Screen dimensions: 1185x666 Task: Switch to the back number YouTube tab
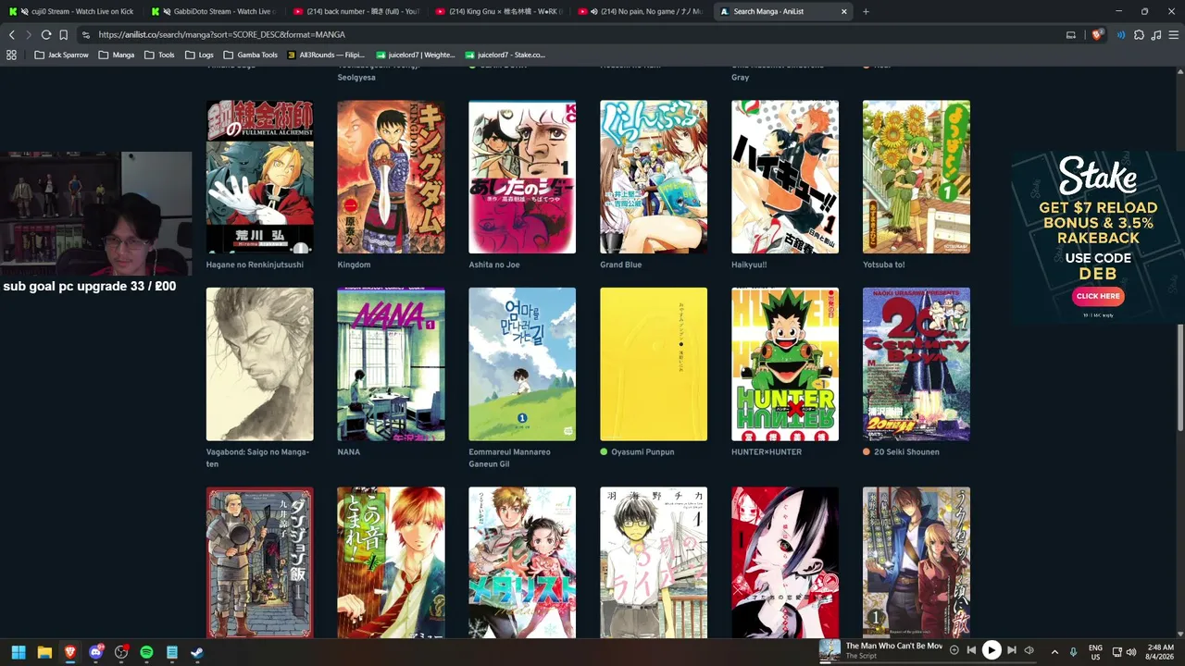(x=357, y=12)
